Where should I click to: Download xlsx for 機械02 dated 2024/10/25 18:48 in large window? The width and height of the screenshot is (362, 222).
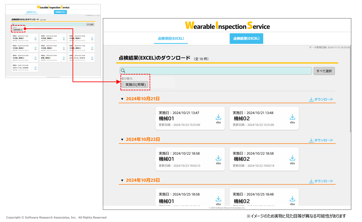(x=292, y=200)
